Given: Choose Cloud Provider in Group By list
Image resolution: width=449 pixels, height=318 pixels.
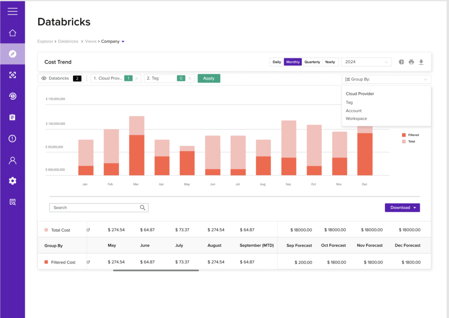Looking at the screenshot, I should point(360,94).
